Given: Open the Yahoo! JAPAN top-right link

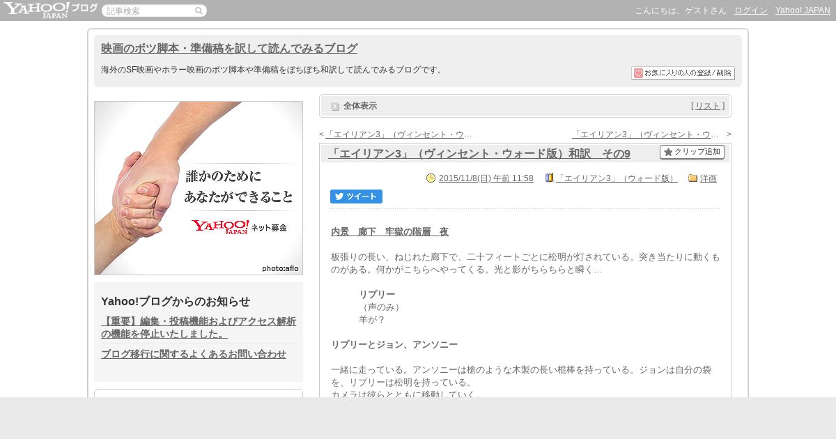Looking at the screenshot, I should pyautogui.click(x=803, y=10).
